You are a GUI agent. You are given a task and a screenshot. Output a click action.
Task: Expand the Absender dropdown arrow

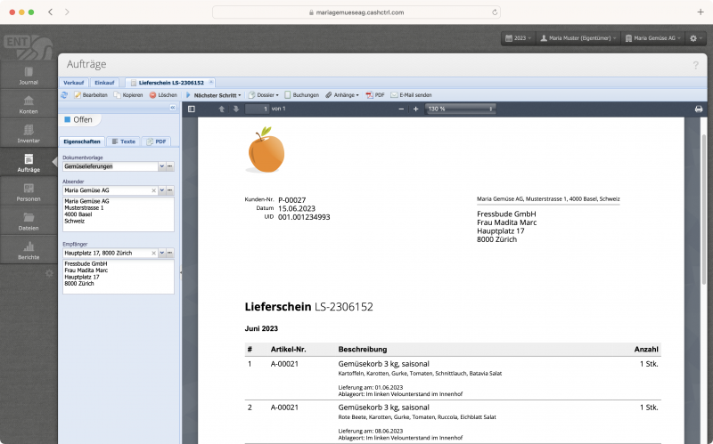tap(161, 190)
